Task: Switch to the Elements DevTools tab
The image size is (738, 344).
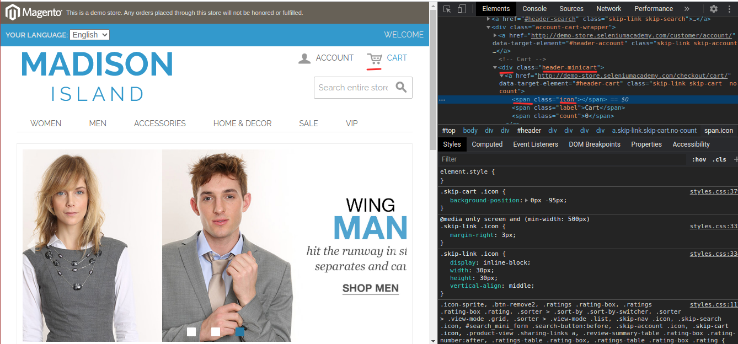Action: (x=496, y=9)
